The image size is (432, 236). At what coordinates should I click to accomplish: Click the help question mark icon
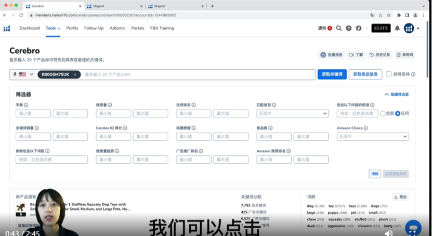[x=349, y=28]
